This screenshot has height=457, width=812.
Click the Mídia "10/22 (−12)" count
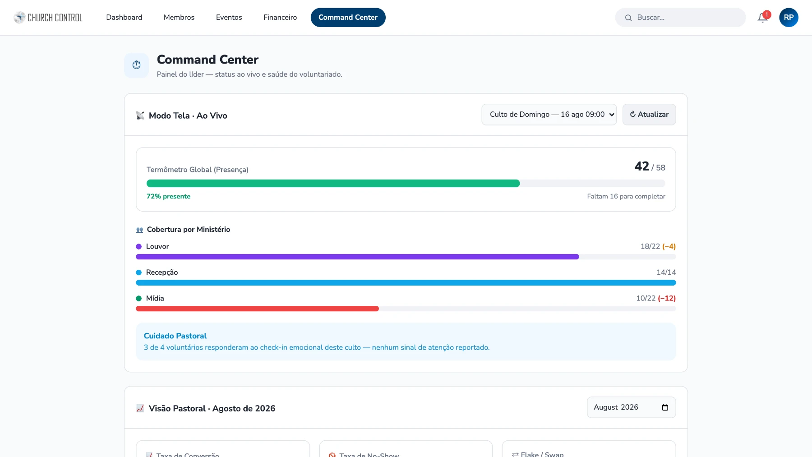[x=656, y=298]
